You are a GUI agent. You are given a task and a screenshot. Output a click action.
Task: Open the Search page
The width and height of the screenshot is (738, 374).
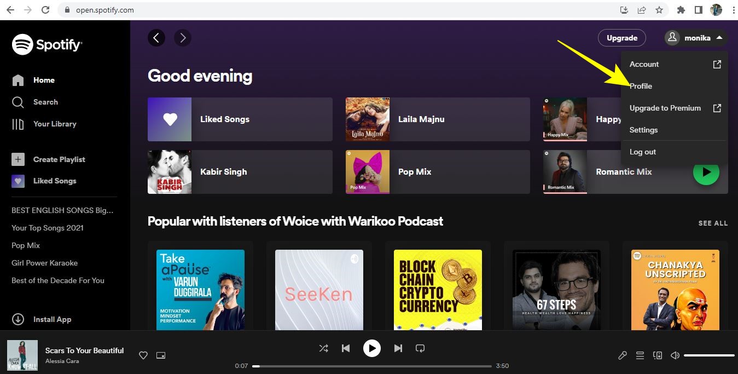[x=45, y=102]
